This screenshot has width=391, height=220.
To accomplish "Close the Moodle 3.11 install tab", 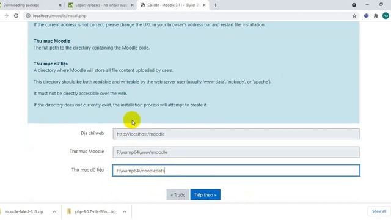I will [x=204, y=5].
